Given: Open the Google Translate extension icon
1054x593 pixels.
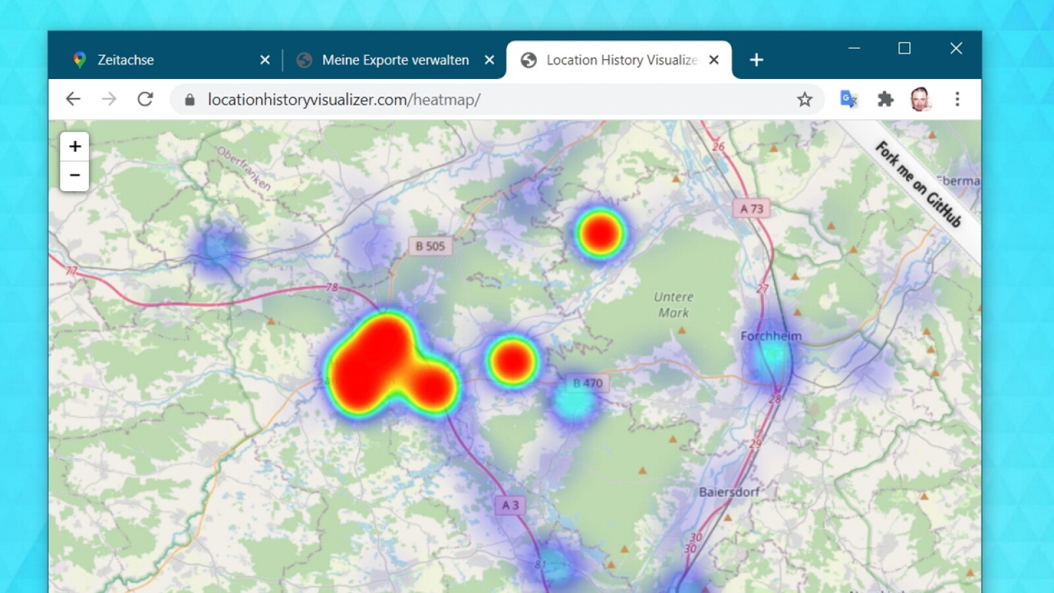Looking at the screenshot, I should tap(848, 99).
